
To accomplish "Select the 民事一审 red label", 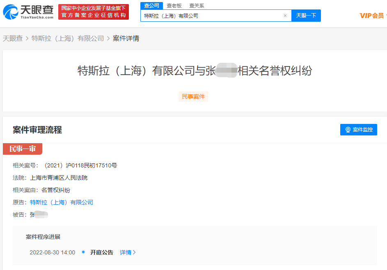I will 23,149.
